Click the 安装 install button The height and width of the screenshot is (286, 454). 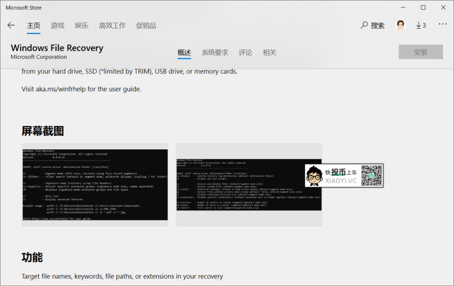(420, 52)
